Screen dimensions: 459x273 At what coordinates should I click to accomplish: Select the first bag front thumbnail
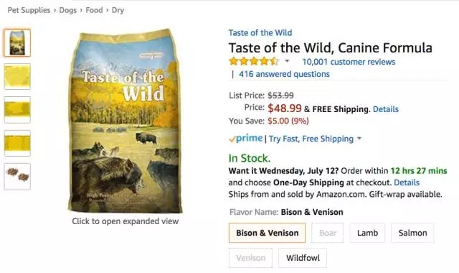tap(17, 43)
